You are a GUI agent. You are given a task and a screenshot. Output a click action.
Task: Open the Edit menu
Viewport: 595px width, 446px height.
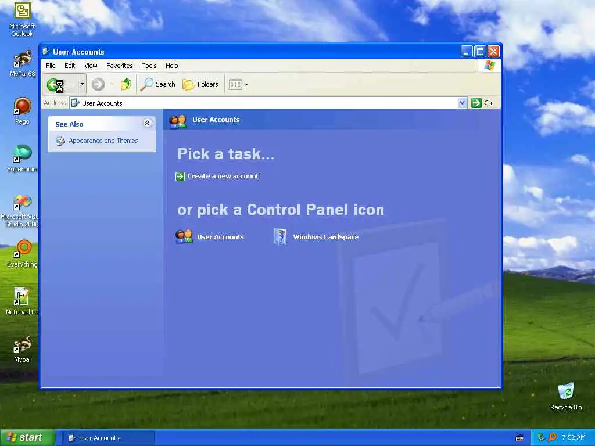pyautogui.click(x=70, y=66)
